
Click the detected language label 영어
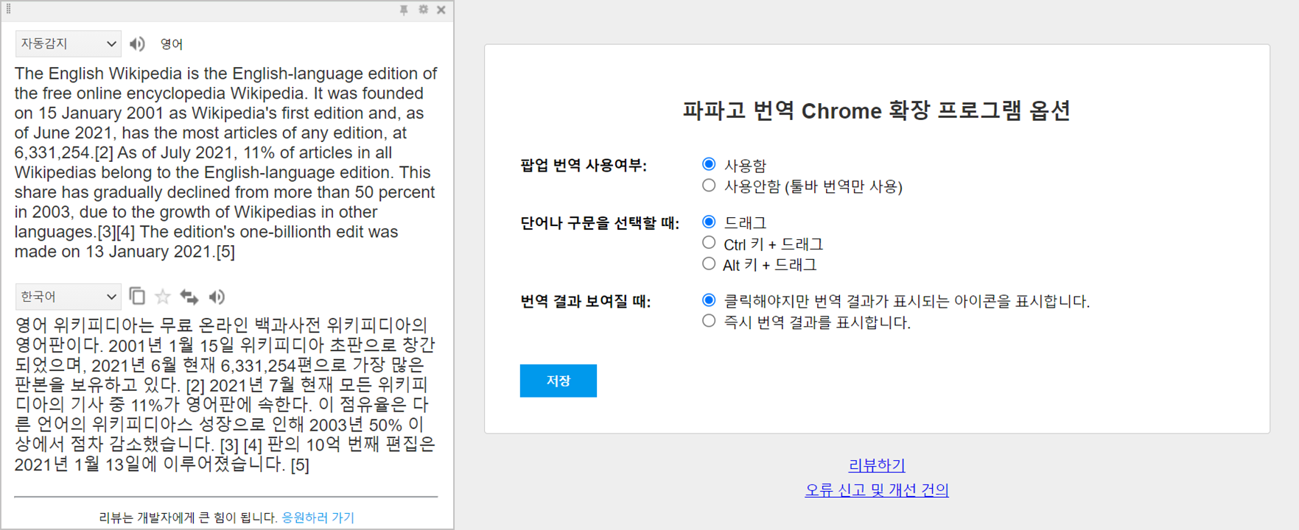(x=172, y=44)
